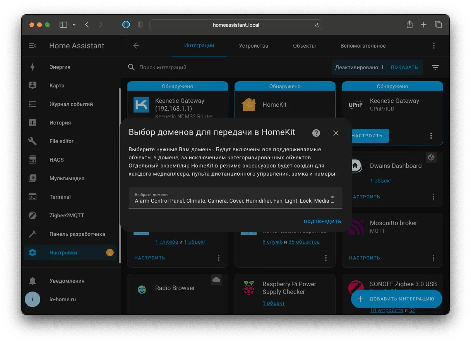Switch to the Objects tab
The width and height of the screenshot is (471, 343).
tap(304, 46)
